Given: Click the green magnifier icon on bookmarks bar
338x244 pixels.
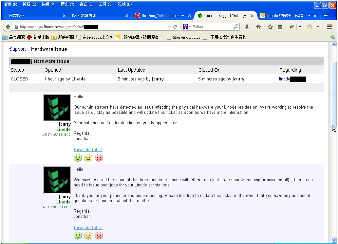Looking at the screenshot, I should coord(333,37).
